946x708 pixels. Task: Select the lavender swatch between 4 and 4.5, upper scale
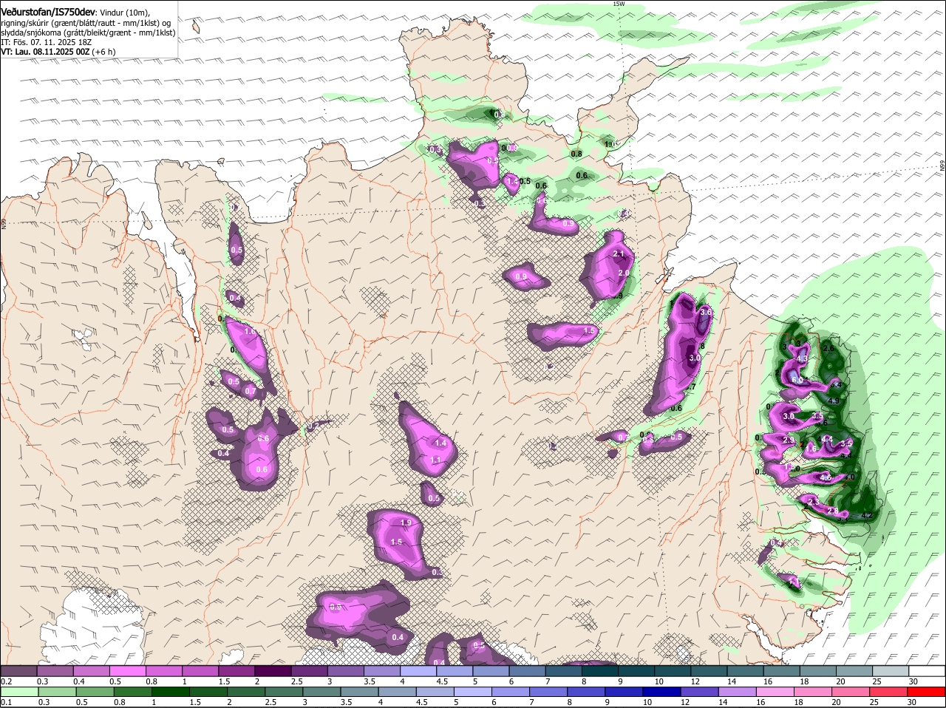(417, 670)
